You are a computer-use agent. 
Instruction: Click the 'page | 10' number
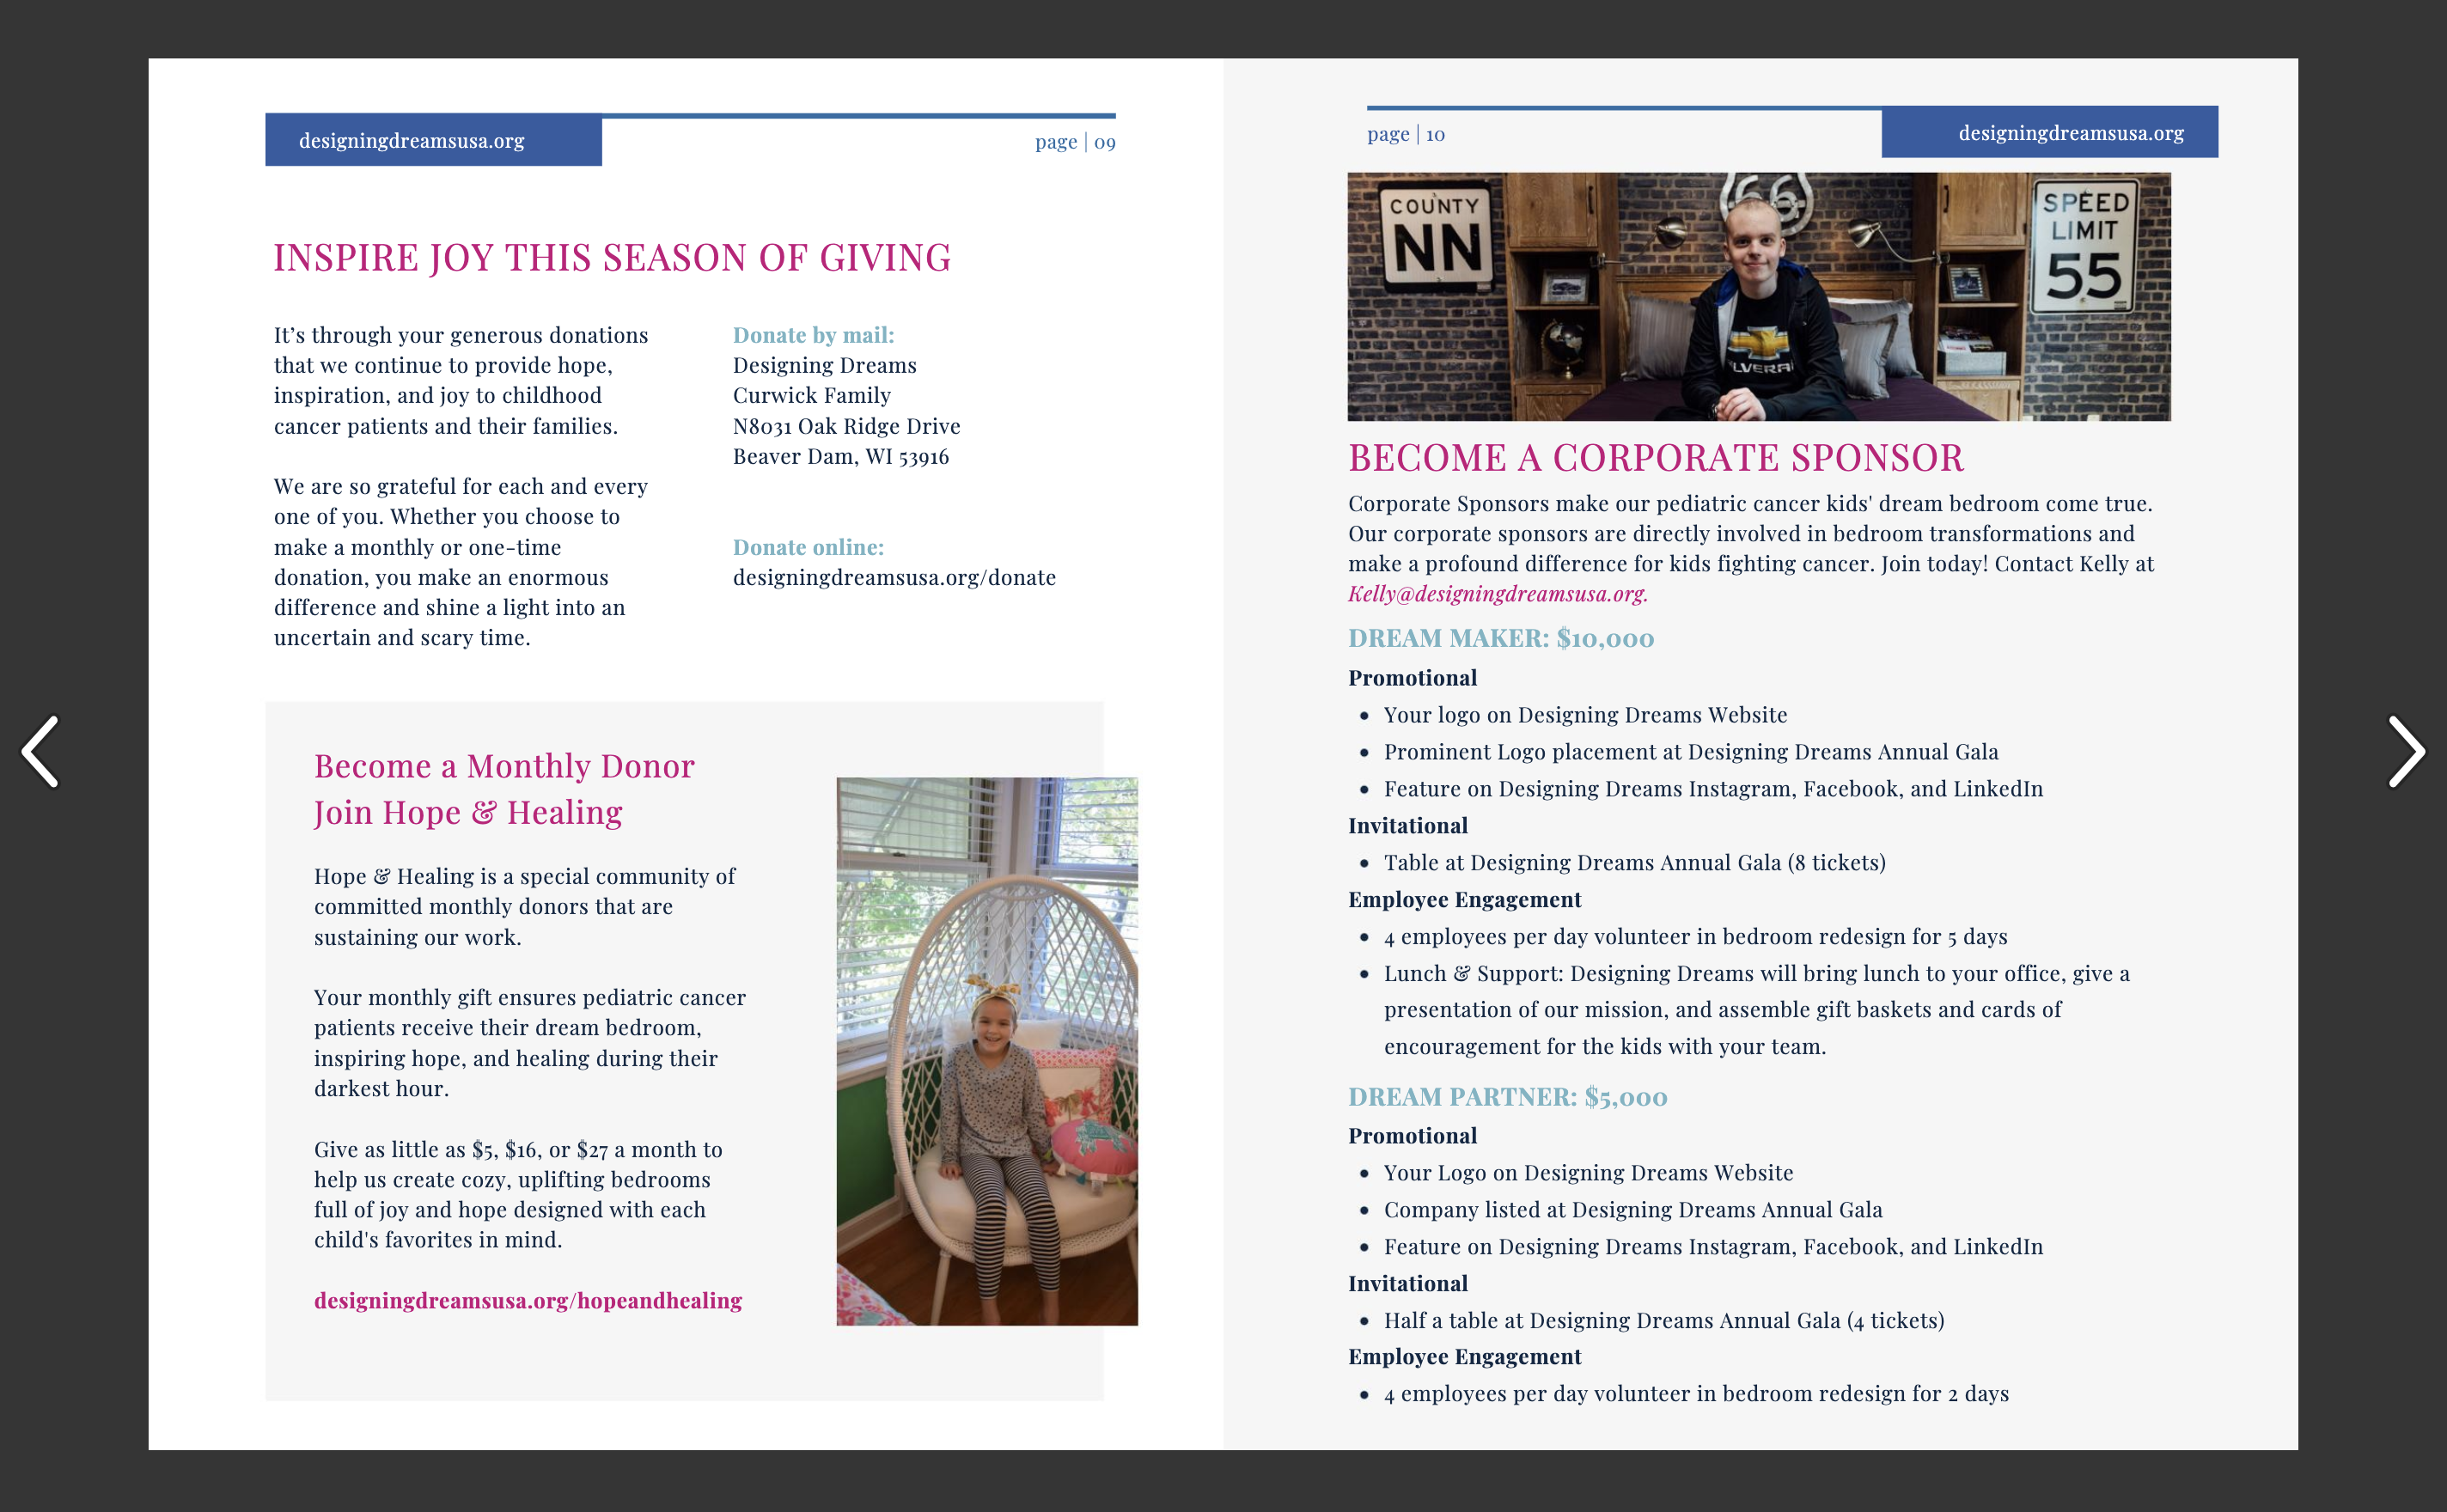pos(1406,134)
